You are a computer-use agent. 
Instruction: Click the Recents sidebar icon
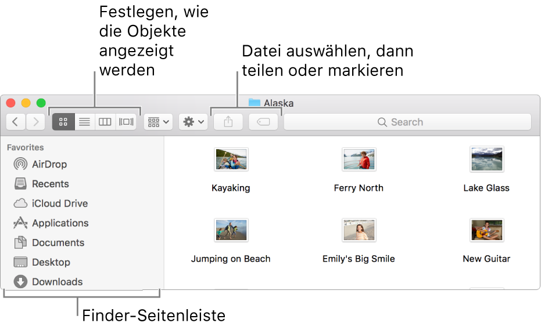20,184
